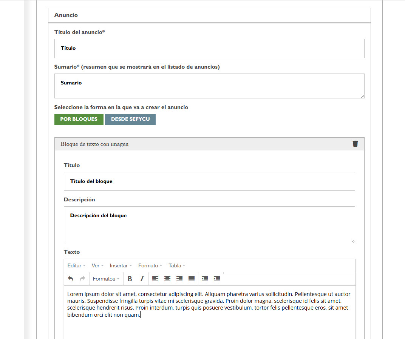Decrease the text indent

[x=205, y=279]
